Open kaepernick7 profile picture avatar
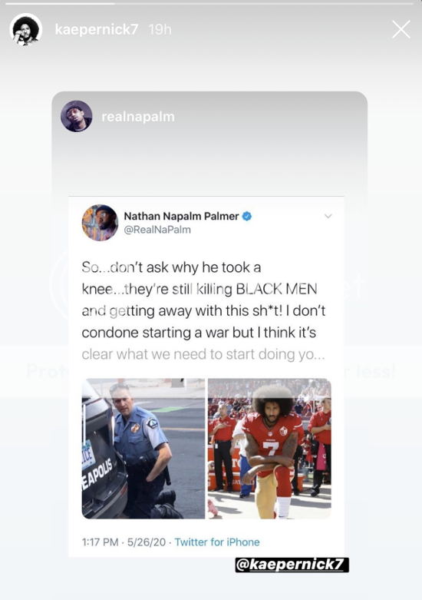 coord(25,29)
